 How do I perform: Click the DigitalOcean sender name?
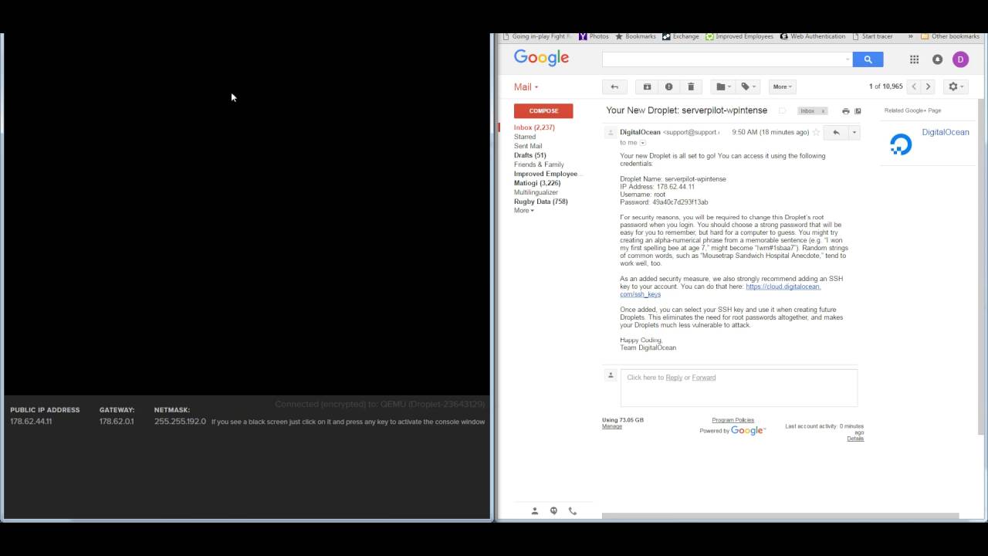click(x=640, y=132)
